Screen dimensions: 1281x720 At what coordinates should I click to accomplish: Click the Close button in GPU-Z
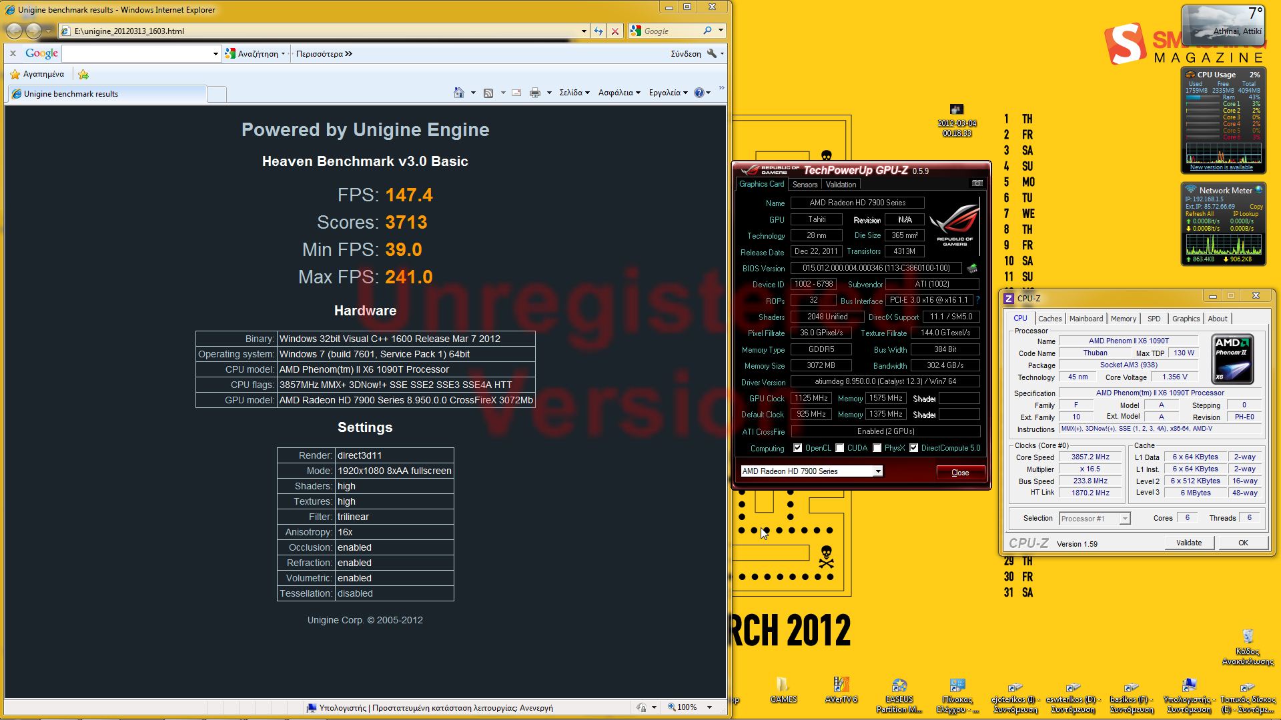pos(960,473)
